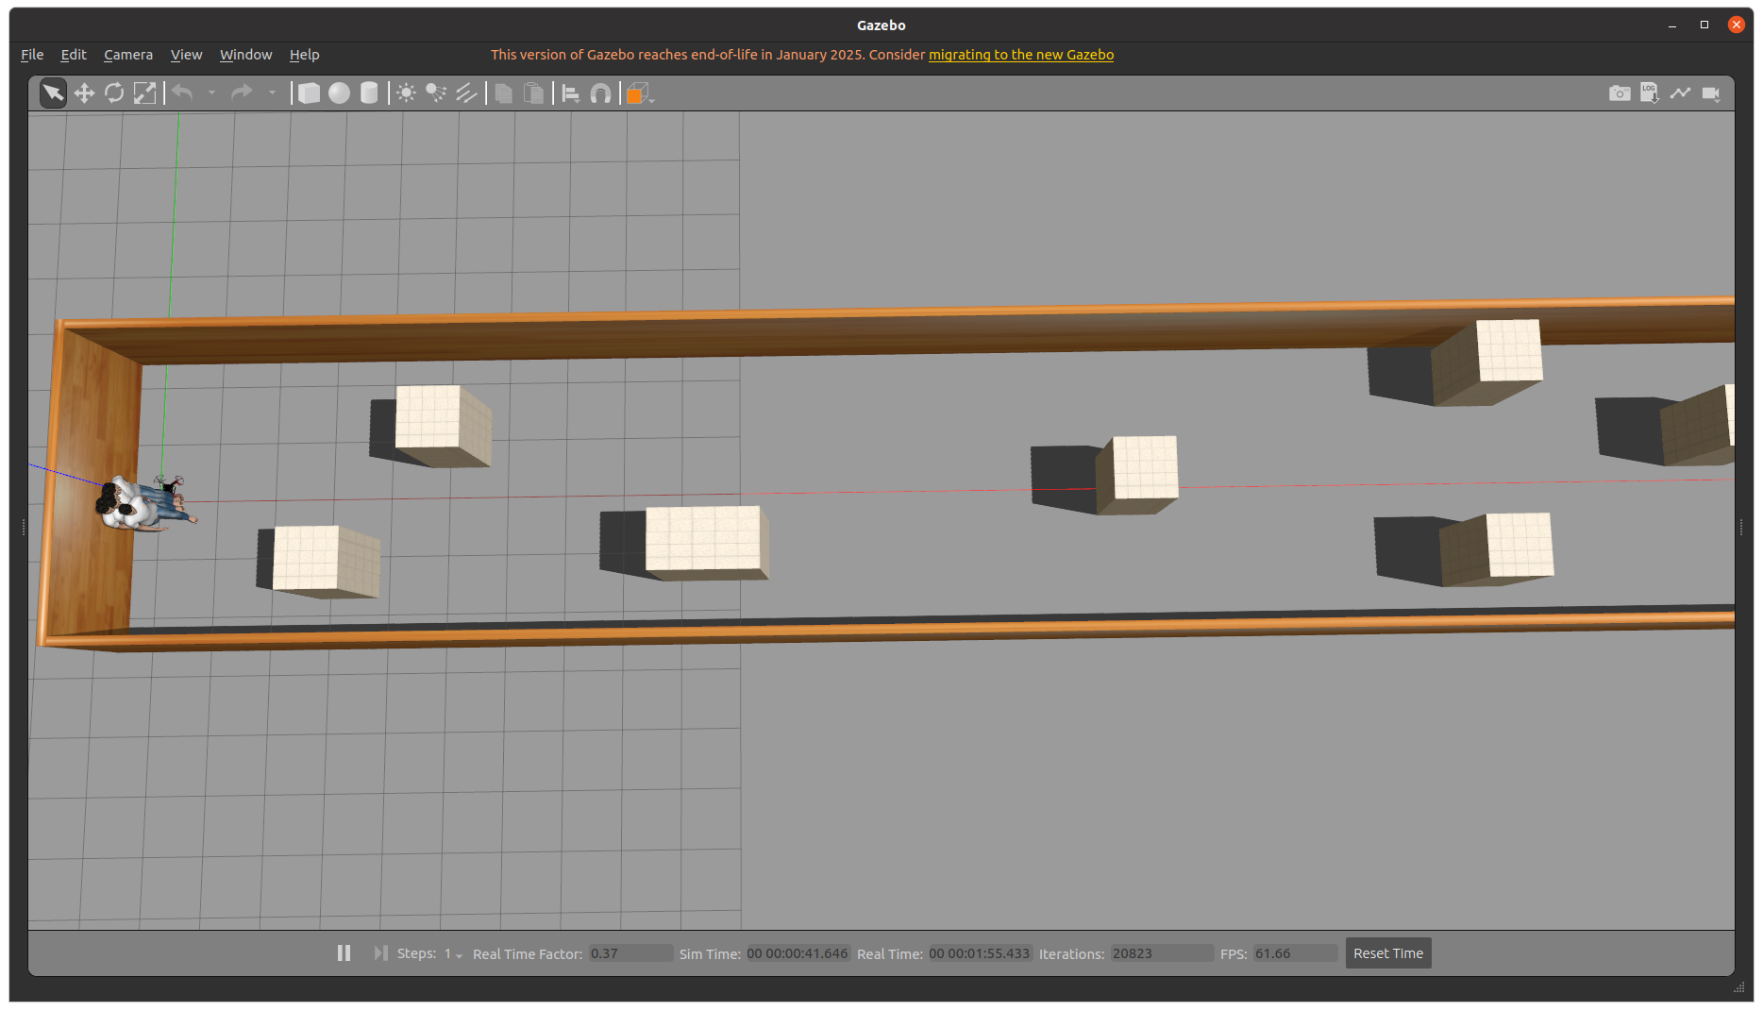Click the Sim Time value field
This screenshot has width=1763, height=1011.
coord(798,953)
